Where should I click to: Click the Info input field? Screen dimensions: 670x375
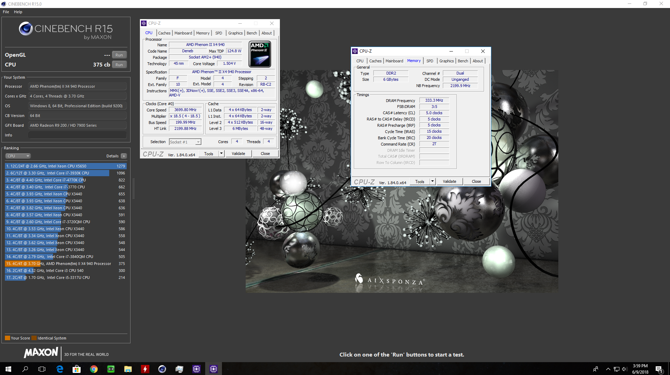[77, 135]
